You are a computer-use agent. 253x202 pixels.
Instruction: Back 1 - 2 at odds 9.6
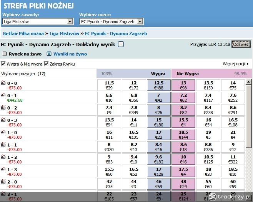point(159,159)
